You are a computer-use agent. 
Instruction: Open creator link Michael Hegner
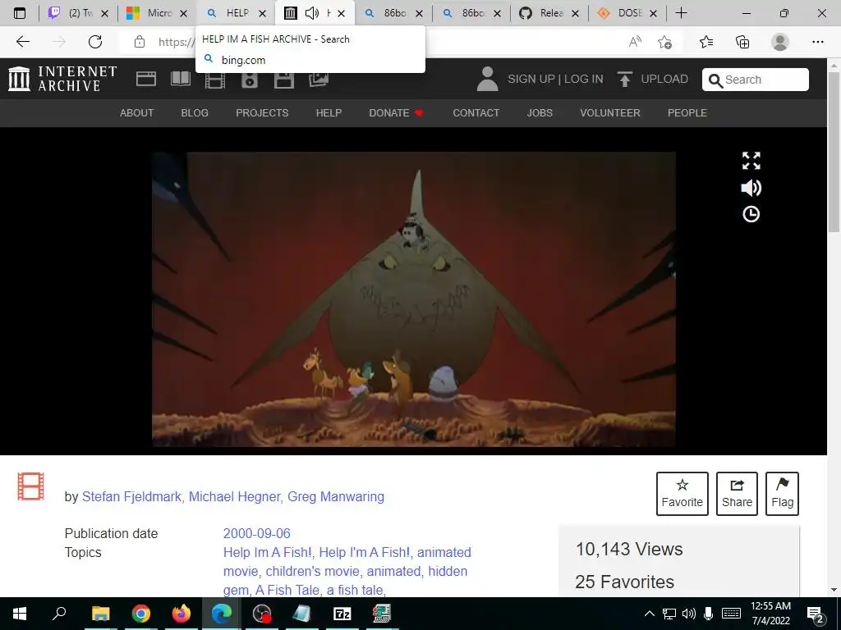tap(234, 496)
